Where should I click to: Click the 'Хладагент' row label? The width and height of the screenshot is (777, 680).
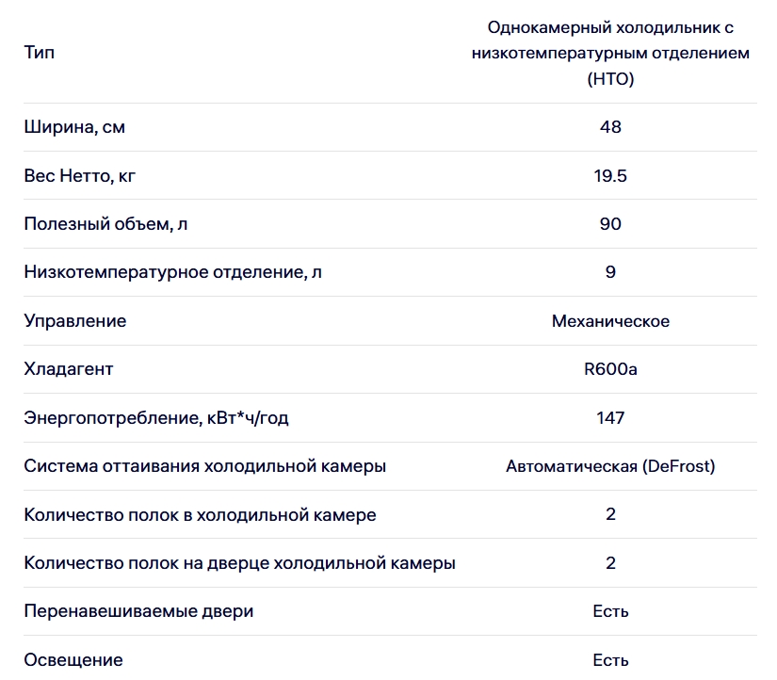[69, 369]
